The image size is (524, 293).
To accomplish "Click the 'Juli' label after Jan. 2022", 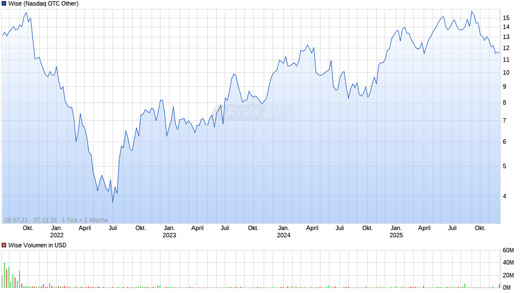I will pos(113,228).
